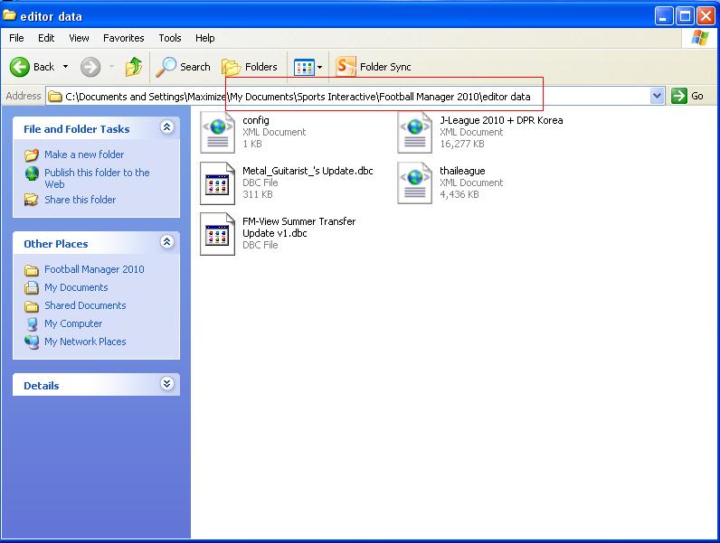Minimize the editor data window

pyautogui.click(x=664, y=16)
